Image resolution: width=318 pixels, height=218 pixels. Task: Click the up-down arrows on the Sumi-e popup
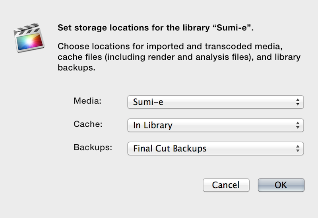297,102
